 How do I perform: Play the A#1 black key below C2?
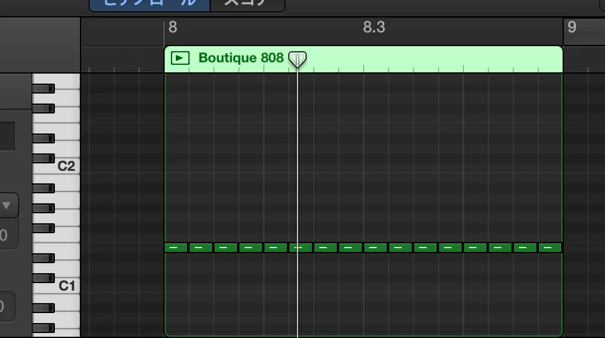click(43, 188)
